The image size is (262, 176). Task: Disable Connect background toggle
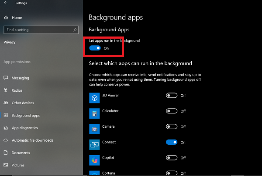[172, 142]
